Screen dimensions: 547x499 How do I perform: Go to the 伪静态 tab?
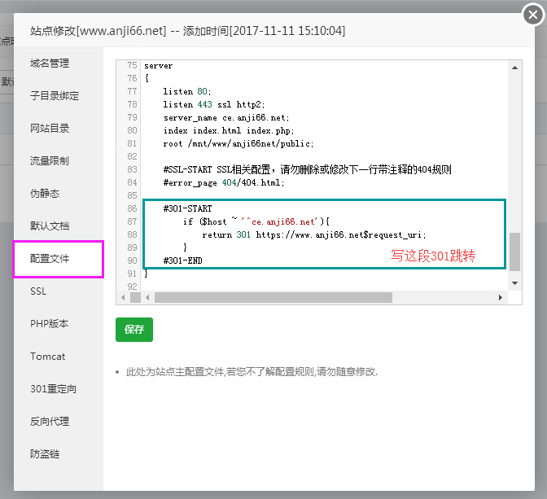(x=45, y=194)
